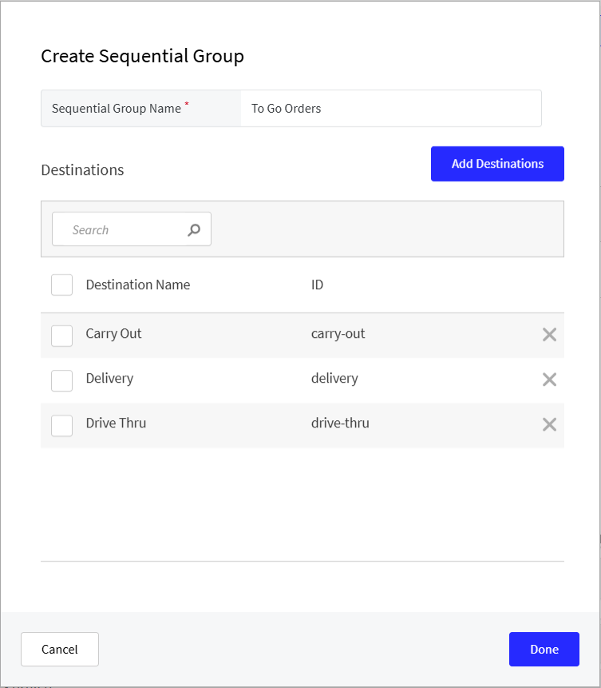Check the Carry Out checkbox
Screen dimensions: 601x688
pos(61,336)
